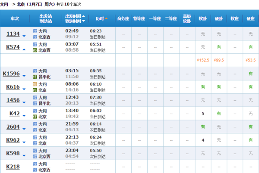
Task: Expand the arrow beside train 1134
Action: pos(24,36)
